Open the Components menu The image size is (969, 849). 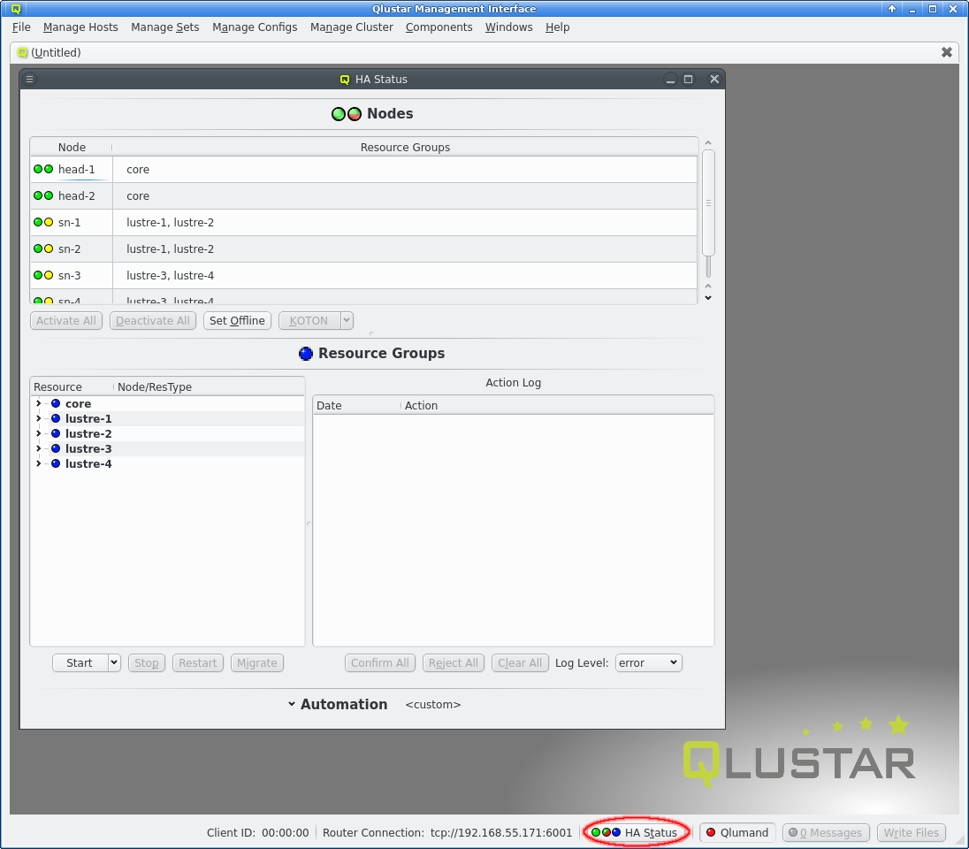point(439,27)
